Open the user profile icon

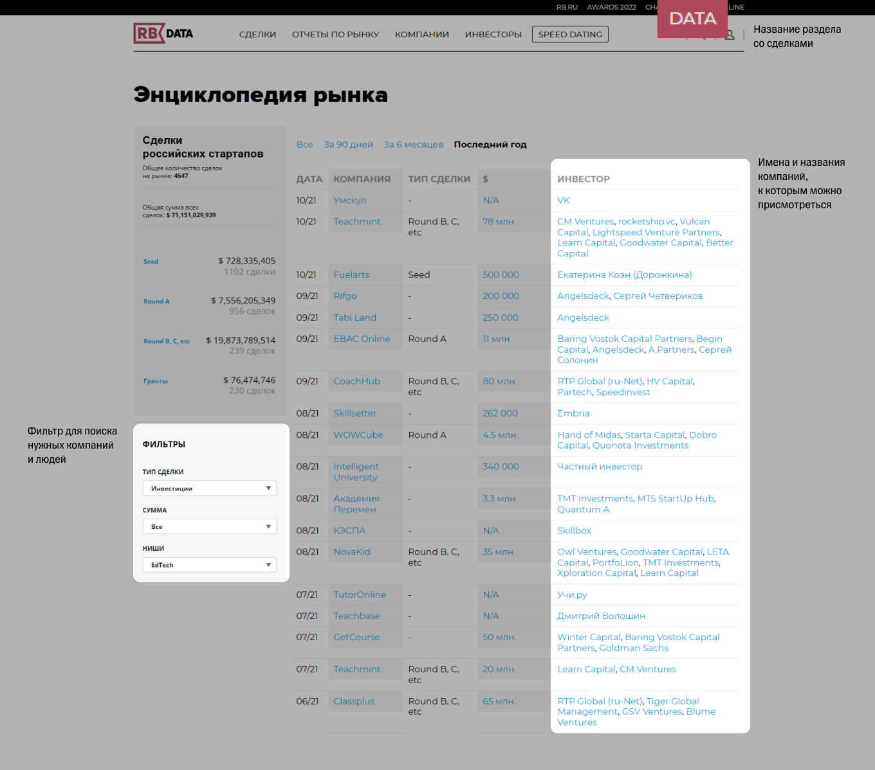pos(730,35)
